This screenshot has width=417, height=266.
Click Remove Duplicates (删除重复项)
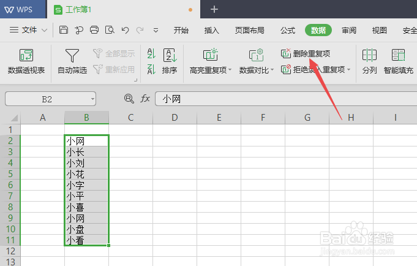pyautogui.click(x=306, y=53)
